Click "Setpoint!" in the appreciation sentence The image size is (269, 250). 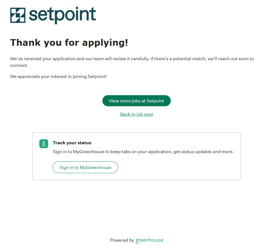(x=97, y=77)
